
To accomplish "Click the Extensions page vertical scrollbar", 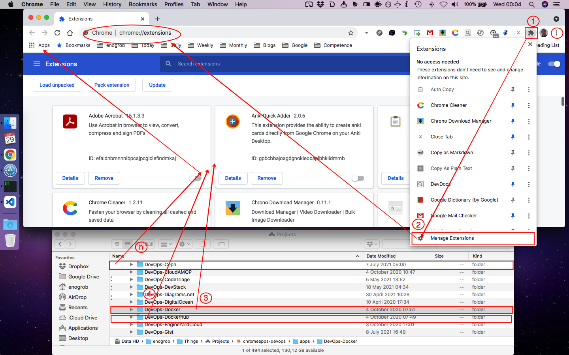I will (x=563, y=101).
